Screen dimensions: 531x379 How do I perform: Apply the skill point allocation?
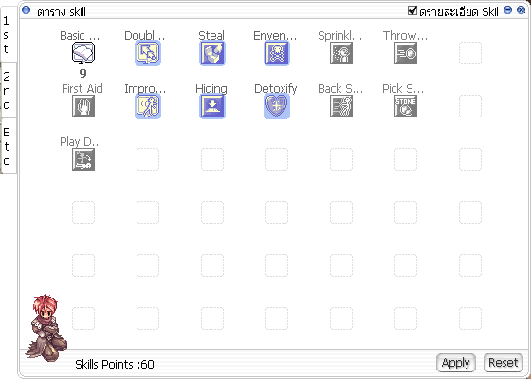coord(456,363)
